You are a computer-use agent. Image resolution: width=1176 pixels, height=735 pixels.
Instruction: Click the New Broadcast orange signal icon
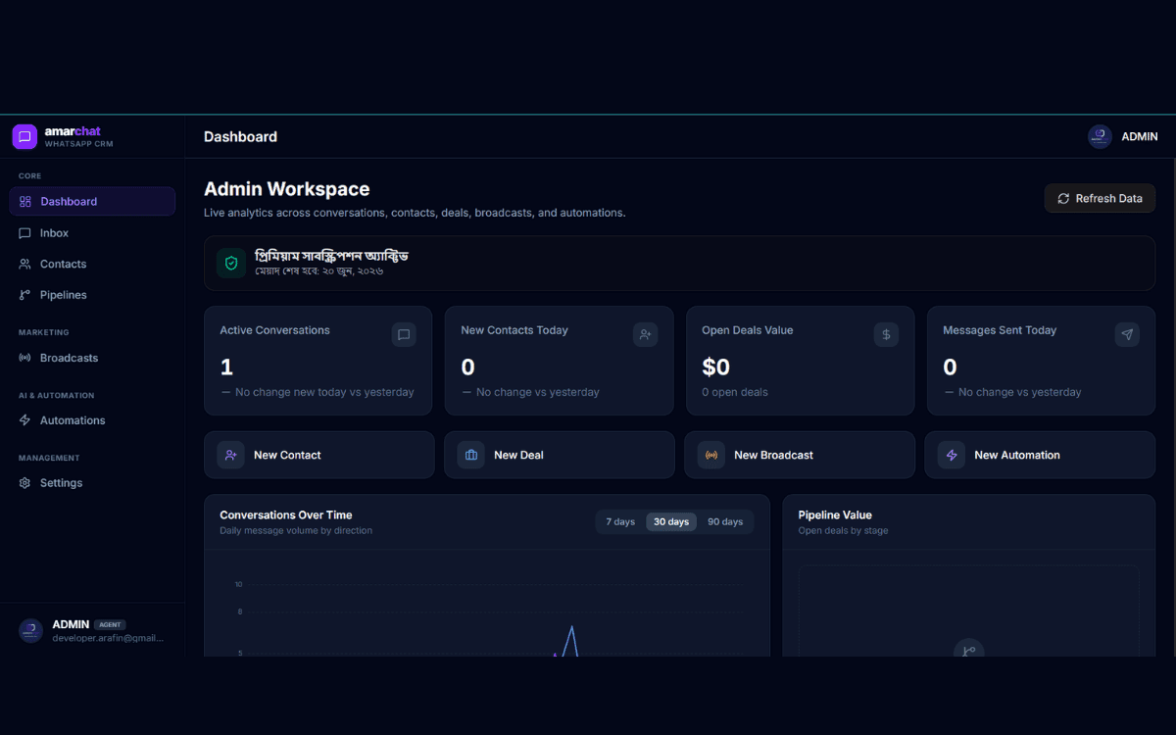(x=711, y=455)
